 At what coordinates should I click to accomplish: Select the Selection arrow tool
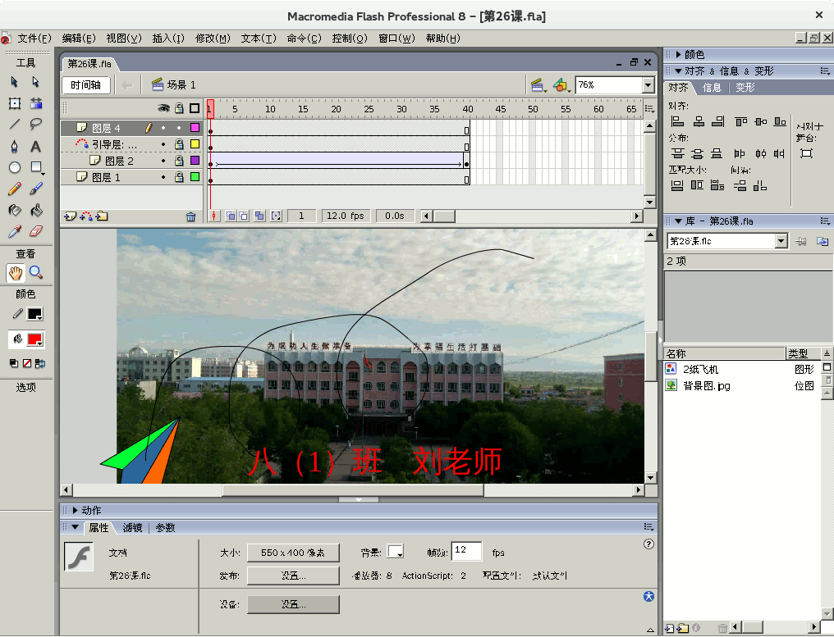click(x=14, y=82)
